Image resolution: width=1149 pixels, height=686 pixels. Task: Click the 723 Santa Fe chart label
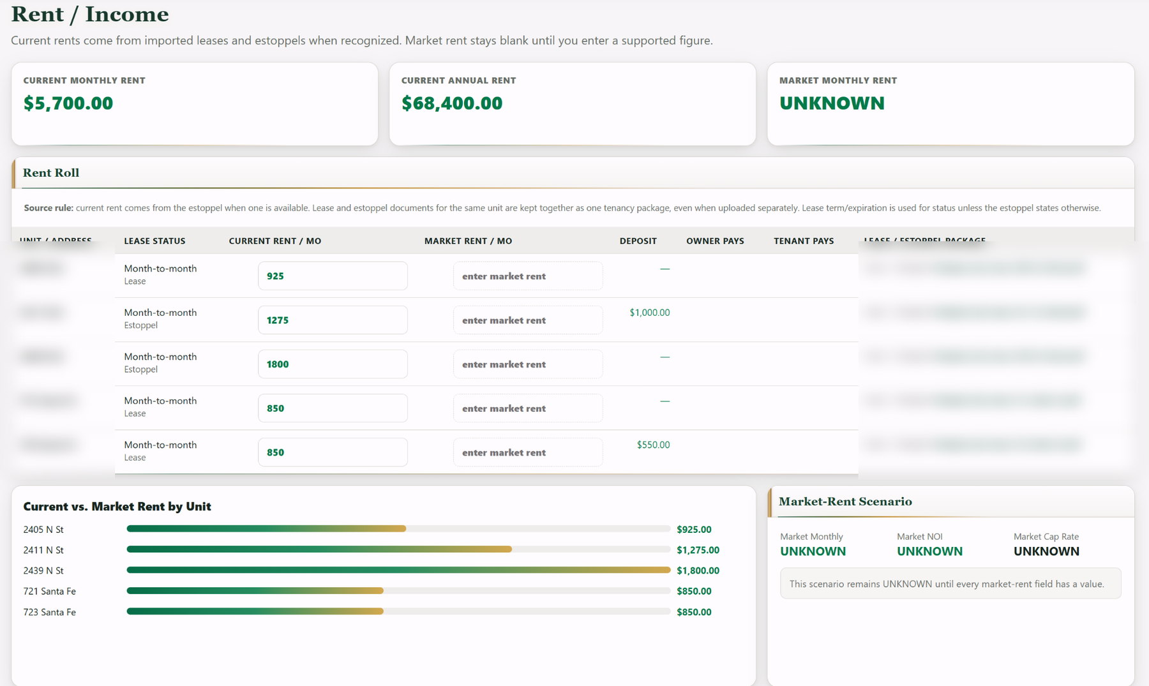(x=49, y=612)
